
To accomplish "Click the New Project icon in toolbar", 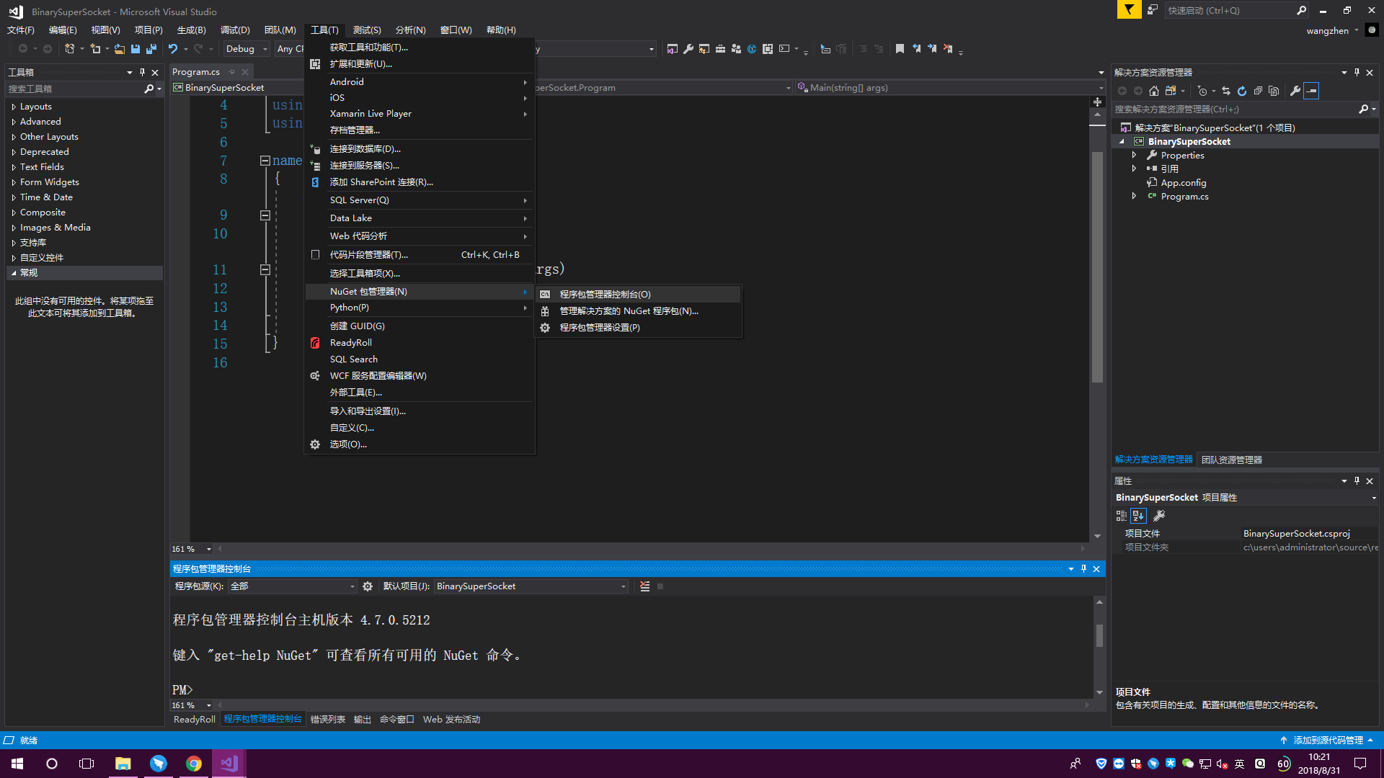I will point(70,49).
